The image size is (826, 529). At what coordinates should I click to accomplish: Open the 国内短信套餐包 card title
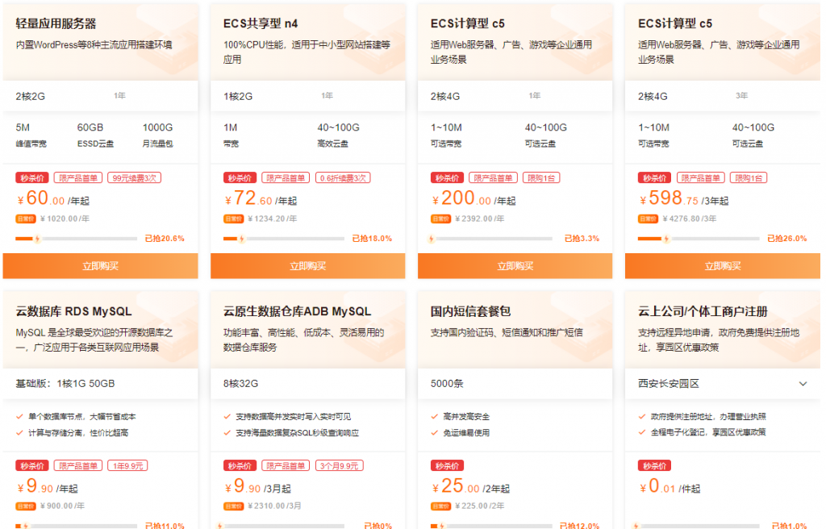(x=470, y=311)
